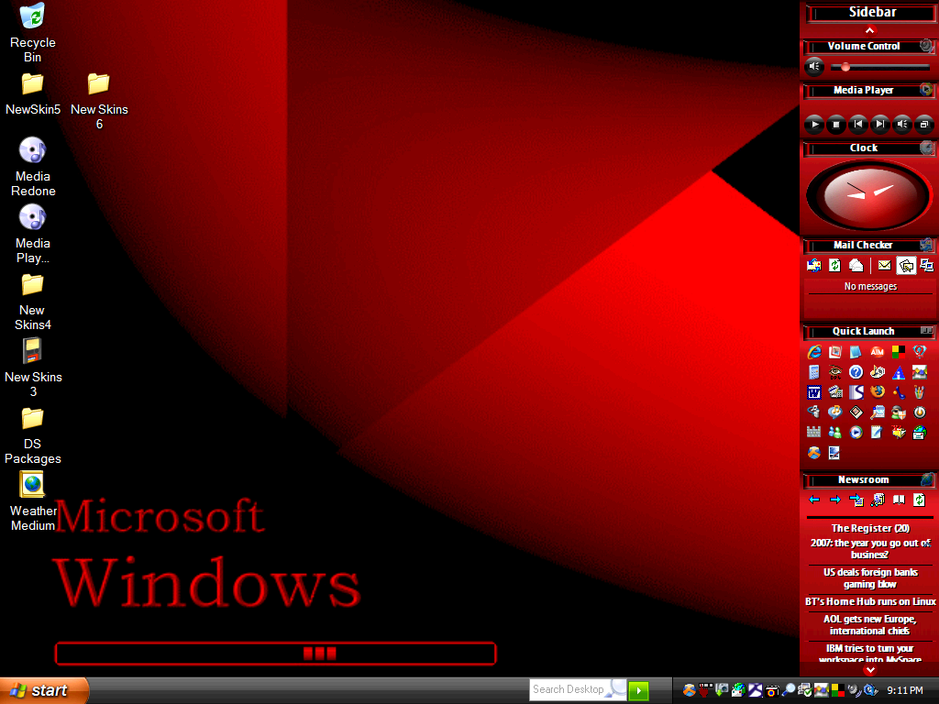Click the four-color square icon in Quick Launch

[x=899, y=352]
